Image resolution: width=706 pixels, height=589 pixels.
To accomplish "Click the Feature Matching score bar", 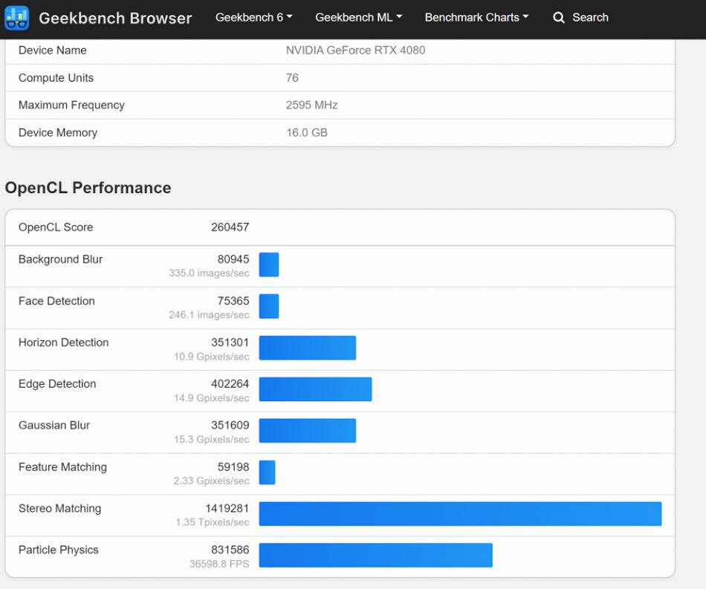I will pyautogui.click(x=267, y=472).
